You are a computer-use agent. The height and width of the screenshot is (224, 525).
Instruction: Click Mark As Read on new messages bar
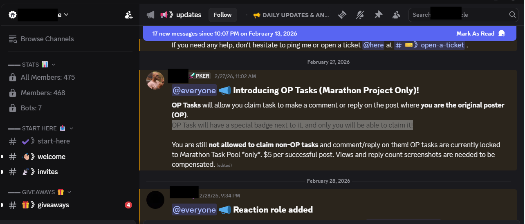point(475,34)
